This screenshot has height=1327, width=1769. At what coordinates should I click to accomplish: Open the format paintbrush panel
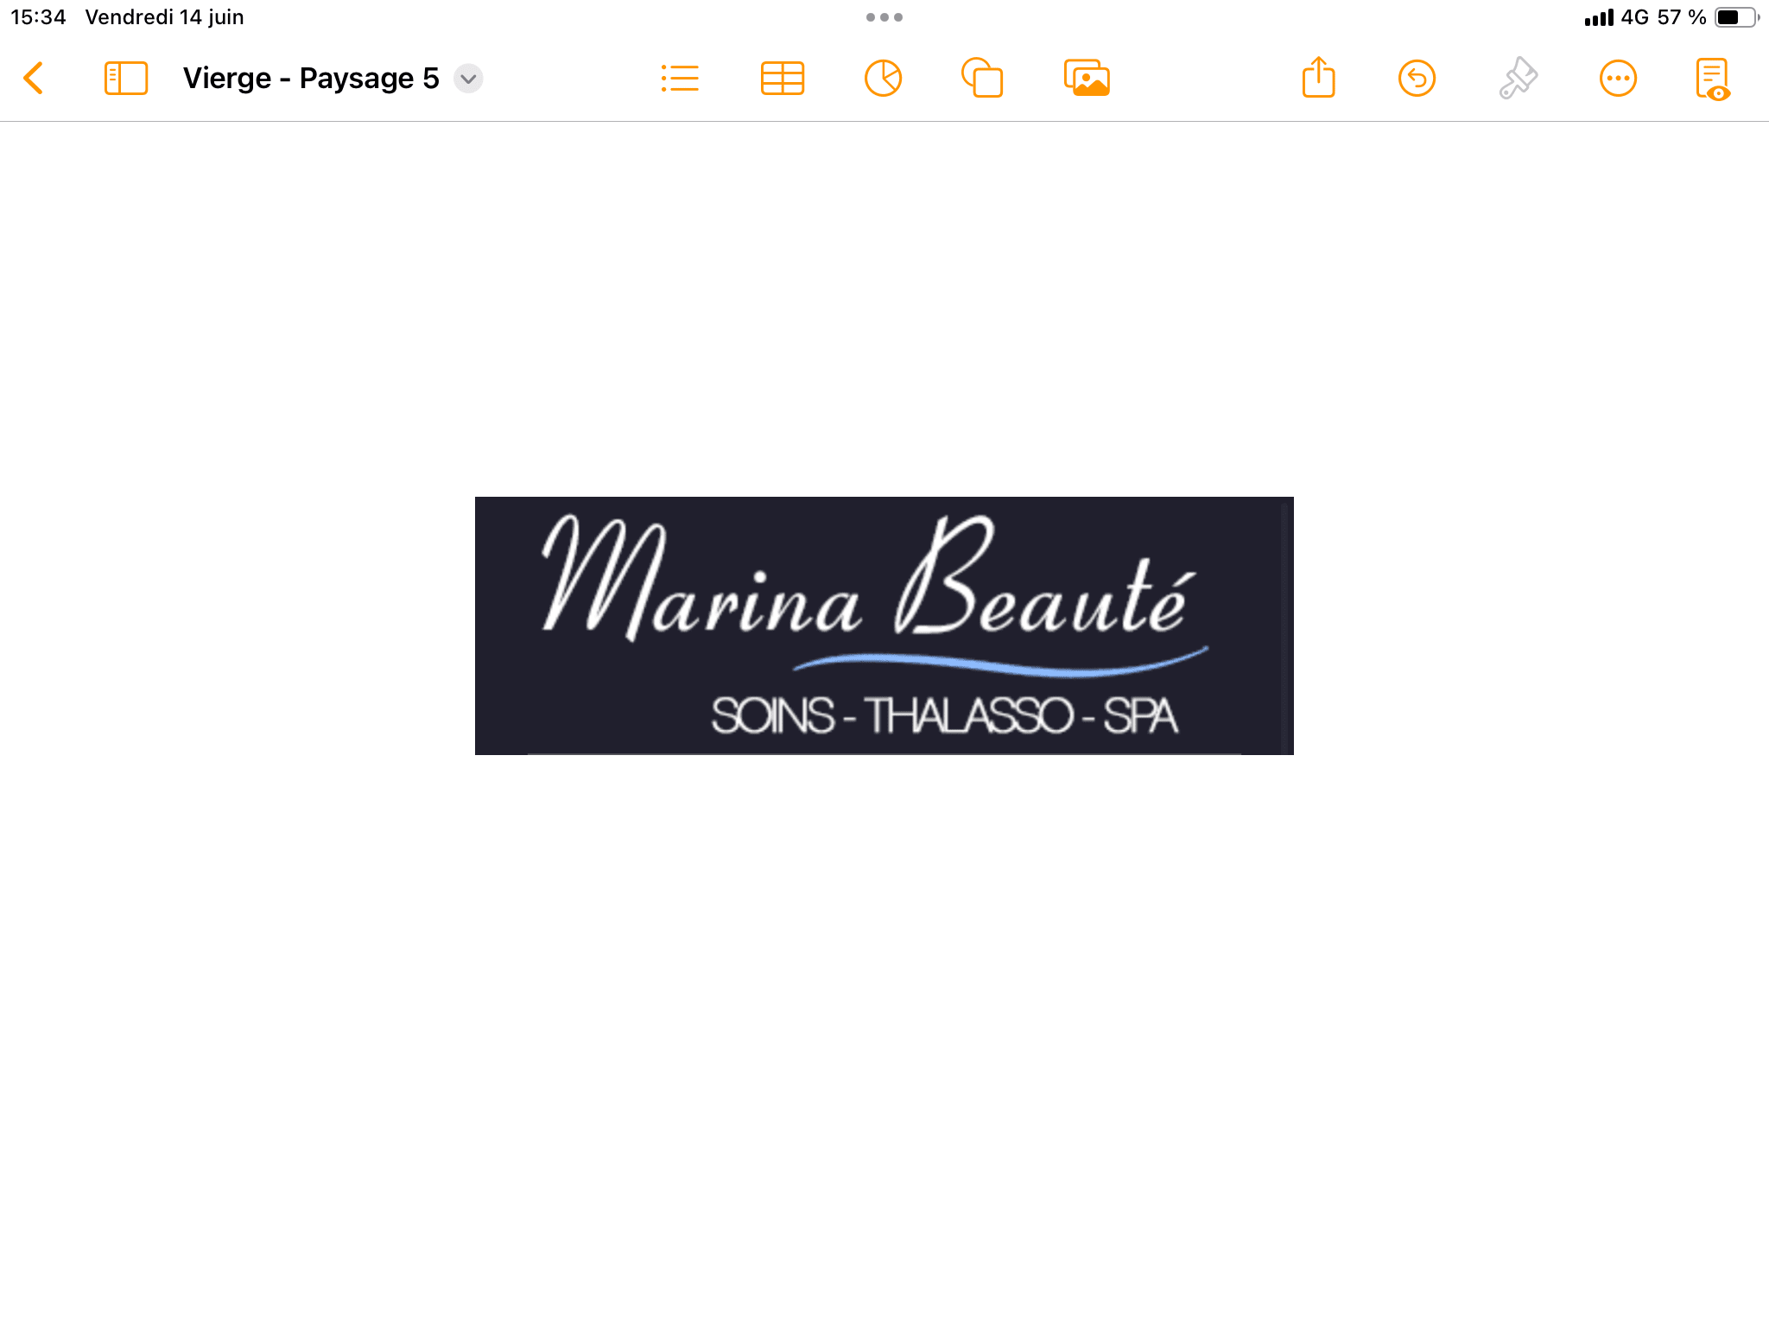[x=1518, y=79]
